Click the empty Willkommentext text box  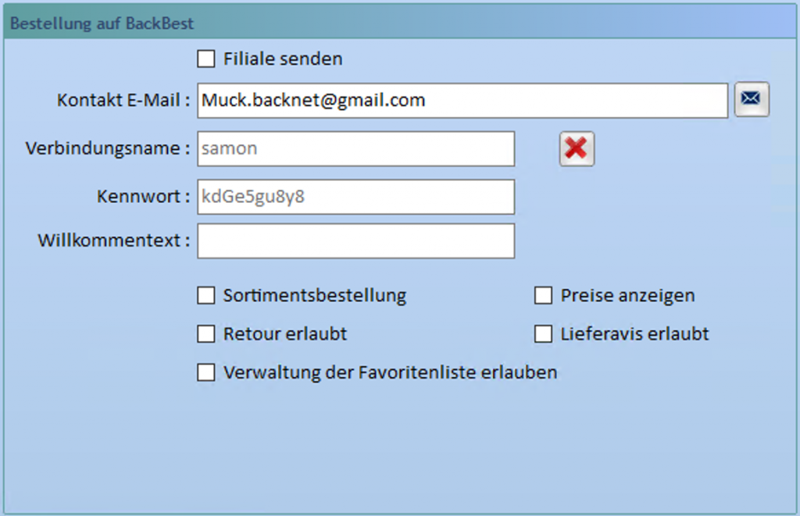coord(355,240)
